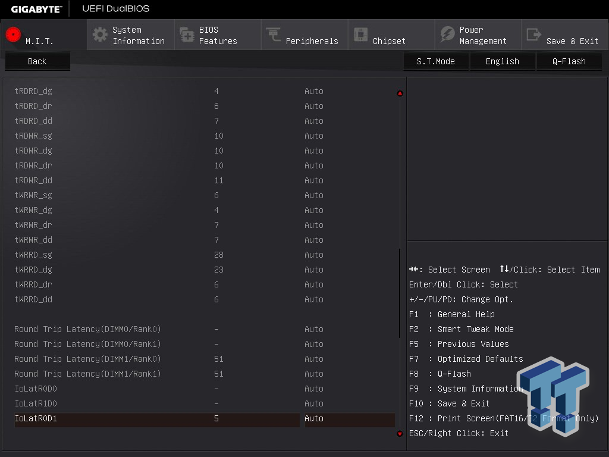609x457 pixels.
Task: Open Auto setting for tWRWR_dg
Action: click(314, 210)
